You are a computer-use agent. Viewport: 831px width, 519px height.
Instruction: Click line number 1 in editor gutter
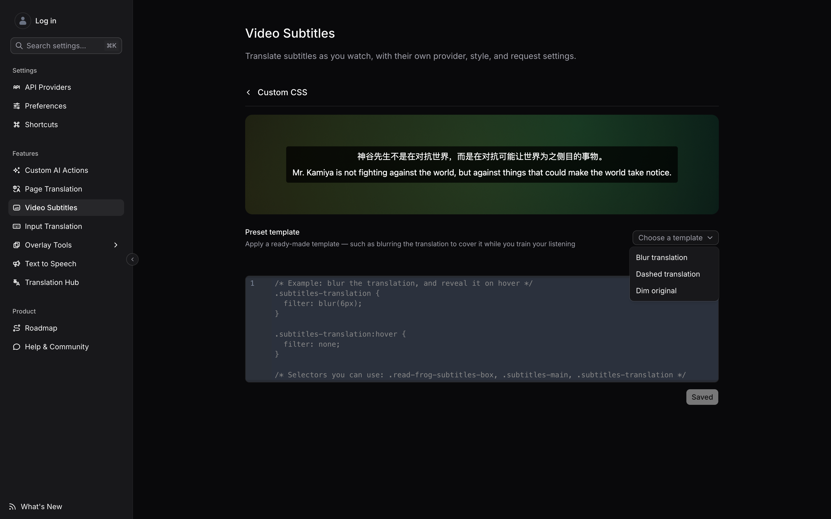[x=252, y=283]
